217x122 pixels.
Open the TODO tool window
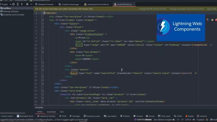[63, 116]
